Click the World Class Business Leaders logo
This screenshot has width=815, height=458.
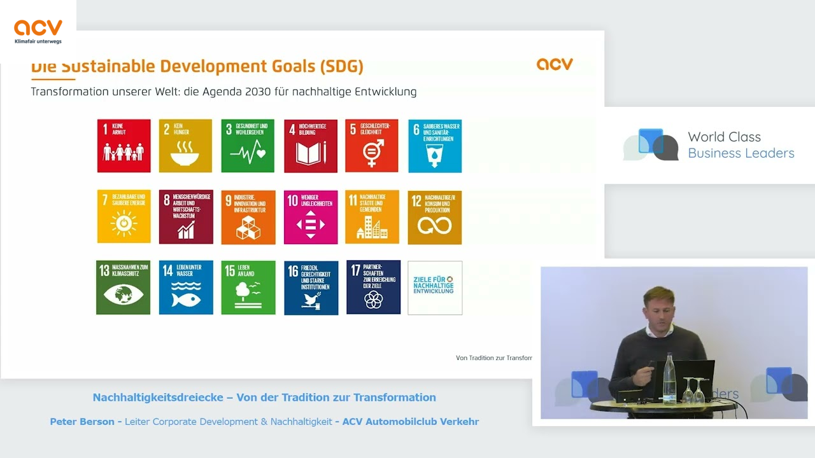(709, 145)
